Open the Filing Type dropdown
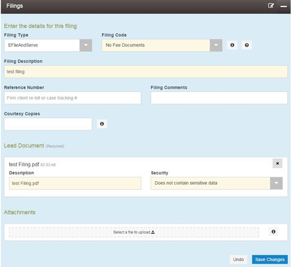Image resolution: width=291 pixels, height=267 pixels. [86, 45]
